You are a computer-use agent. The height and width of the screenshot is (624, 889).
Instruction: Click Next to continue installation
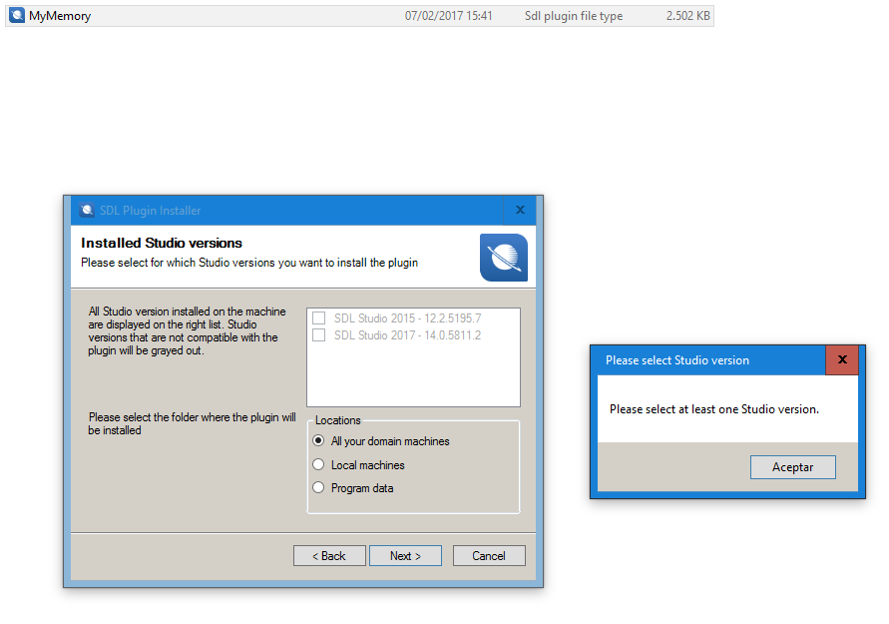pos(405,556)
